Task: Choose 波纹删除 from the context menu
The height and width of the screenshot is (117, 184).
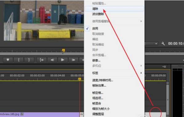Action: point(114,14)
